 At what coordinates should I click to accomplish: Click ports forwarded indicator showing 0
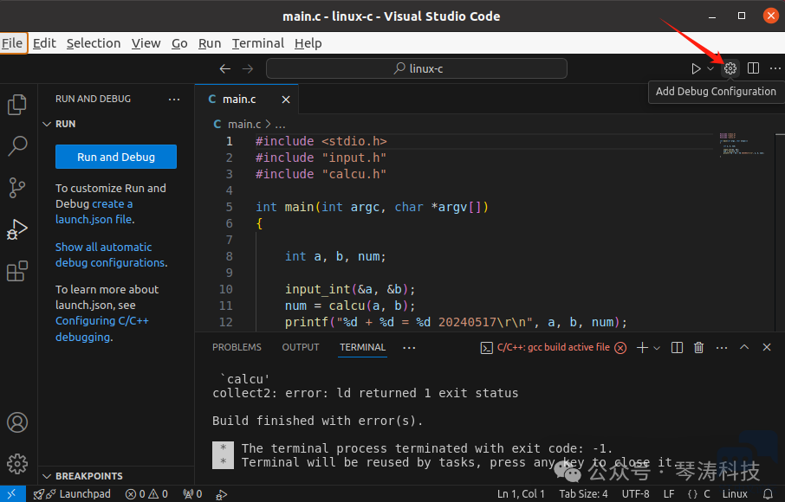(x=192, y=494)
